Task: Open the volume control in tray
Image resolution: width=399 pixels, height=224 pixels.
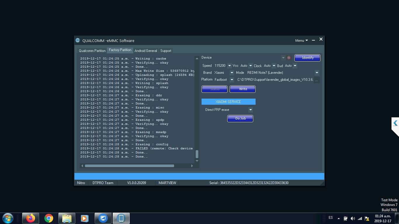Action: (353, 218)
